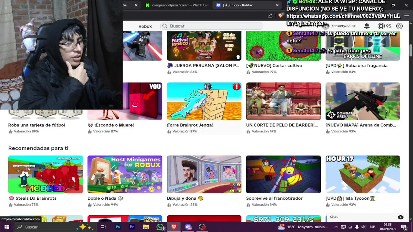This screenshot has width=413, height=232.
Task: Open WhatsApp from the taskbar
Action: coord(160,227)
